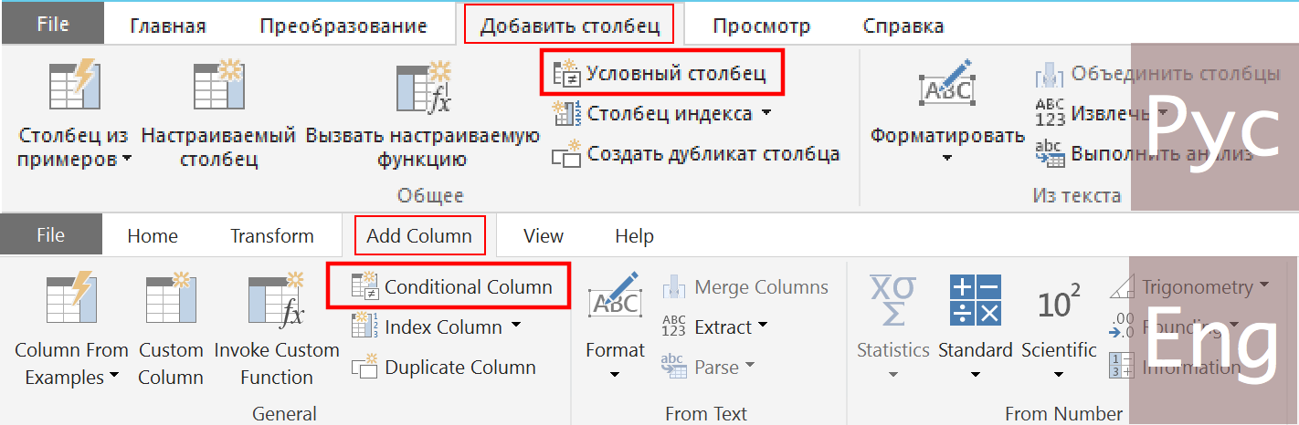The width and height of the screenshot is (1299, 425).
Task: Open the View tab
Action: [x=544, y=236]
